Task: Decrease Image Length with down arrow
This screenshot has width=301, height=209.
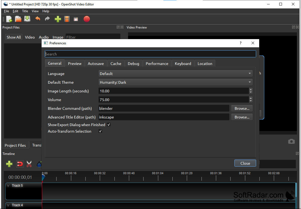Action: tap(250, 92)
